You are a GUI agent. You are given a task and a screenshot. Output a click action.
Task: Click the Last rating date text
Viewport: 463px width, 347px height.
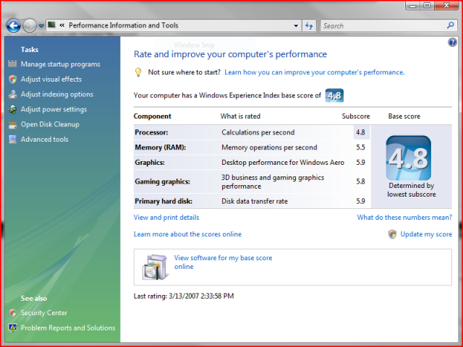pos(184,296)
